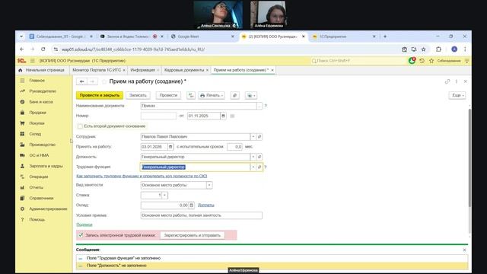This screenshot has height=274, width=487.
Task: Open the Подписи link
Action: point(84,225)
